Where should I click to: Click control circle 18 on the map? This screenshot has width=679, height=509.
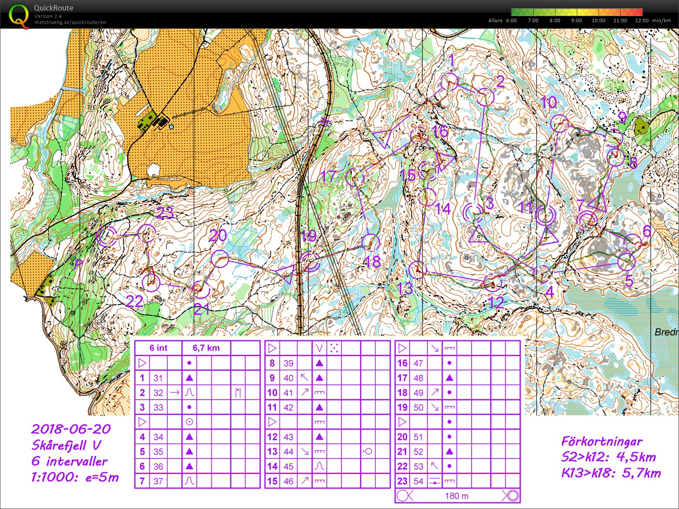(x=371, y=243)
